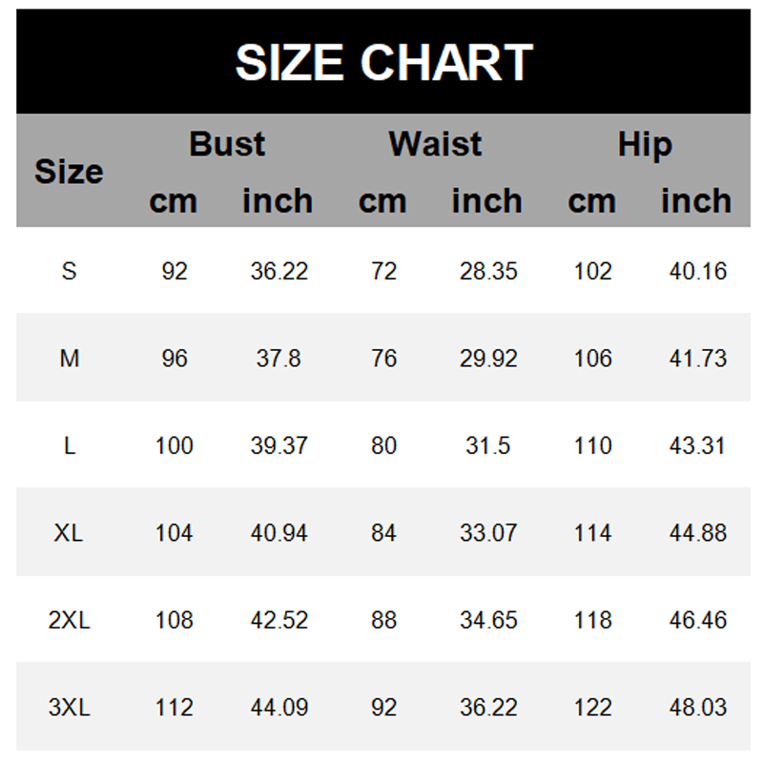Image resolution: width=763 pixels, height=763 pixels.
Task: Click the M size row label
Action: pyautogui.click(x=69, y=359)
